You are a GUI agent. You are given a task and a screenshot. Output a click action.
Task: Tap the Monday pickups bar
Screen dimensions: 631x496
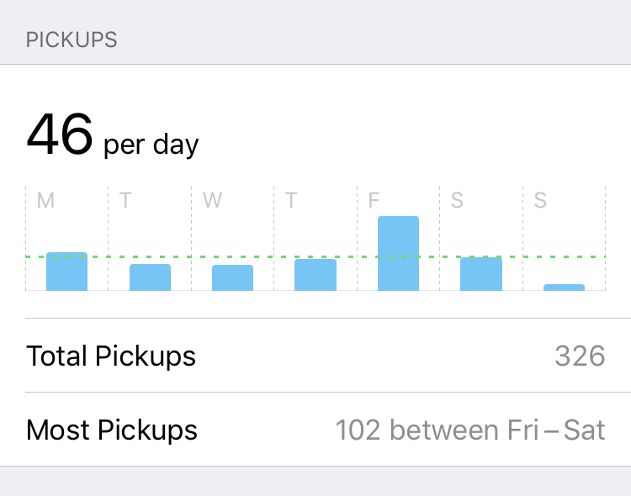(x=66, y=272)
